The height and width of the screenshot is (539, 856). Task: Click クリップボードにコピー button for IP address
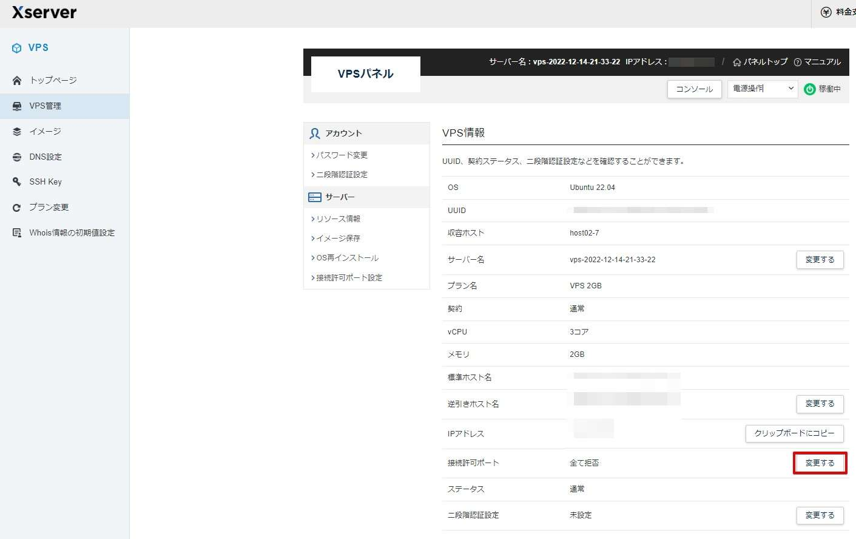[794, 433]
